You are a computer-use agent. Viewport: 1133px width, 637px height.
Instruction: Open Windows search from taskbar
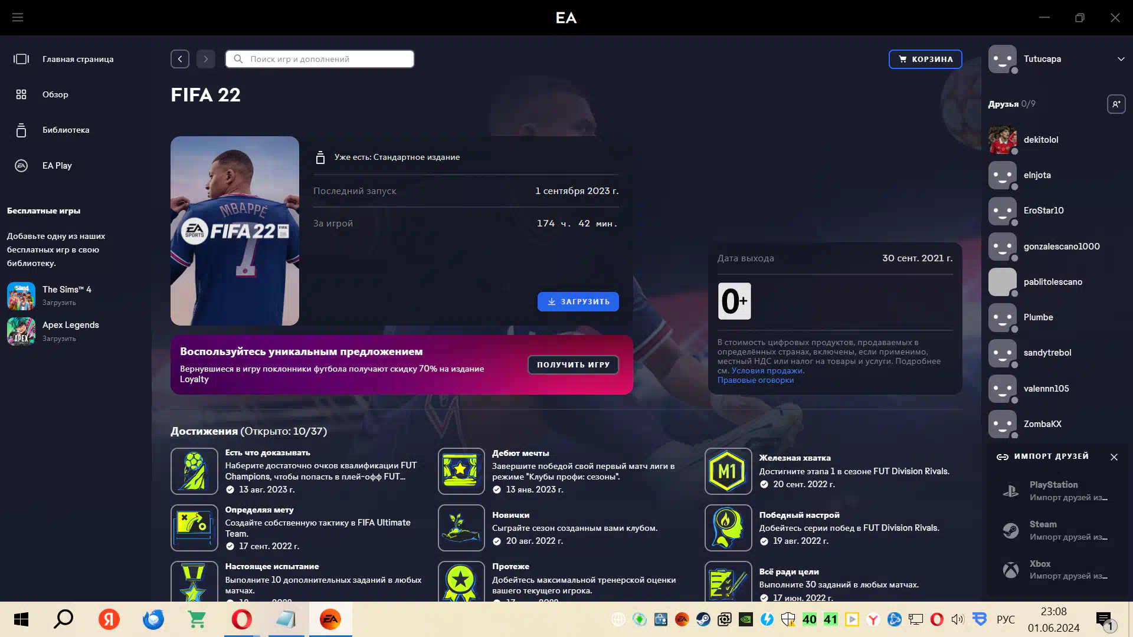pos(64,619)
